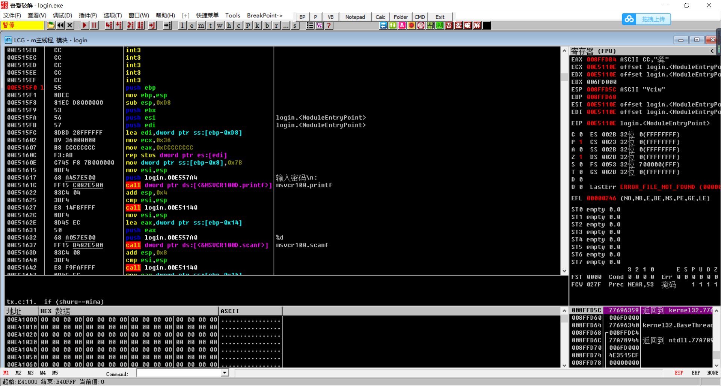Click the Command input field
The image size is (721, 386).
point(179,373)
